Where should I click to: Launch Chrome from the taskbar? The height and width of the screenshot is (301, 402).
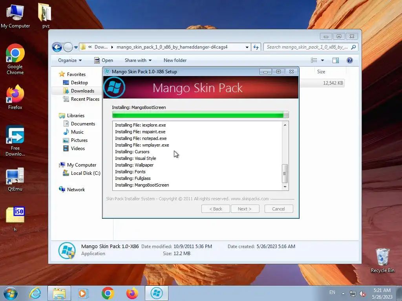108,293
